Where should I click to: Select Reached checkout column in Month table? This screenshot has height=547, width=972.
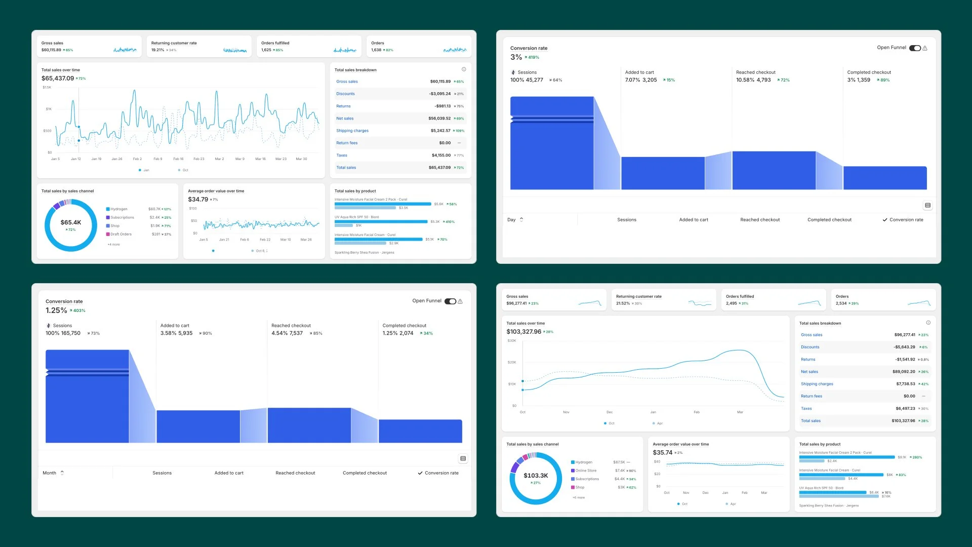click(x=295, y=473)
